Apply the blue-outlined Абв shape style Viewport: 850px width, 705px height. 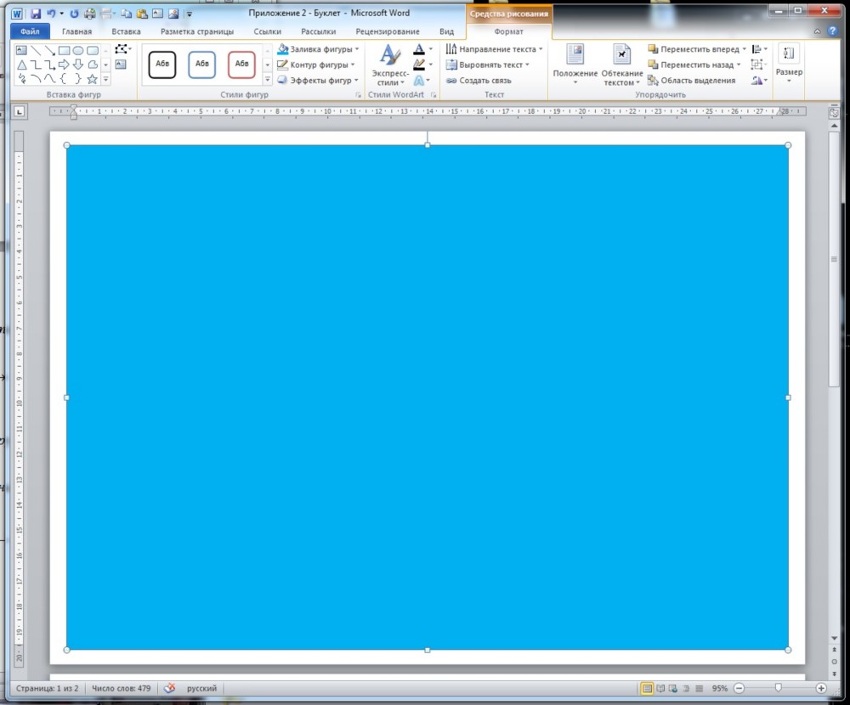(201, 64)
